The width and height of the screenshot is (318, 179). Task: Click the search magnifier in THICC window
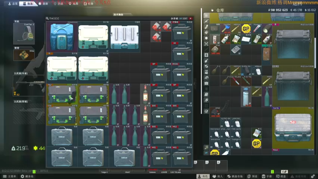[47, 18]
